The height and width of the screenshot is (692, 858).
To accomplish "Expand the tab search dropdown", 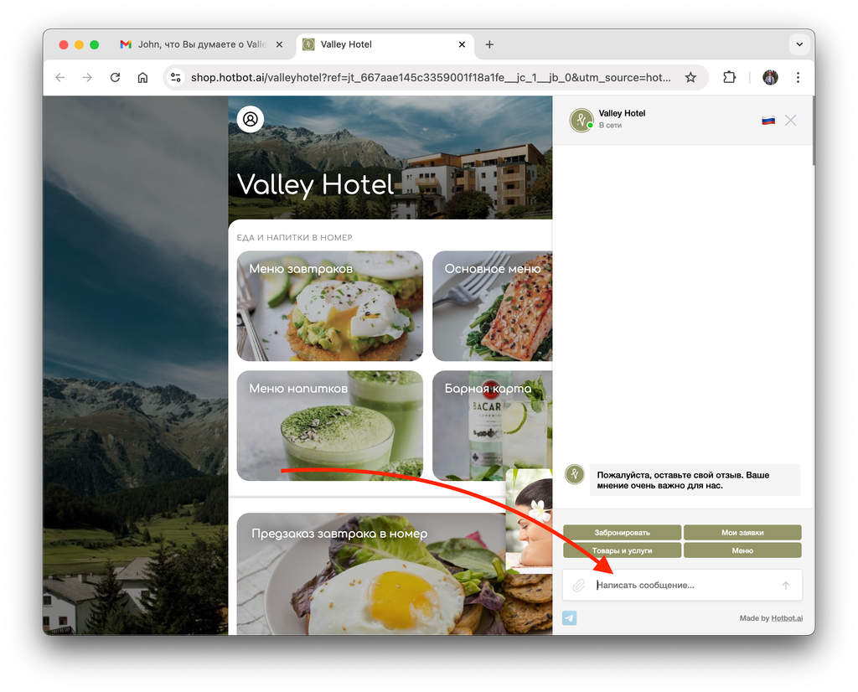I will coord(799,44).
